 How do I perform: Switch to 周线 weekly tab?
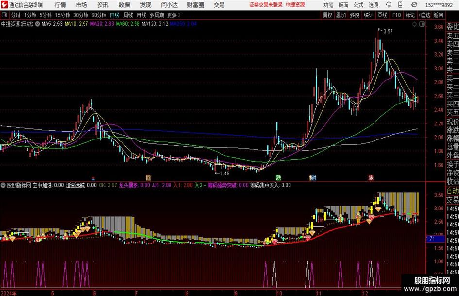click(128, 15)
